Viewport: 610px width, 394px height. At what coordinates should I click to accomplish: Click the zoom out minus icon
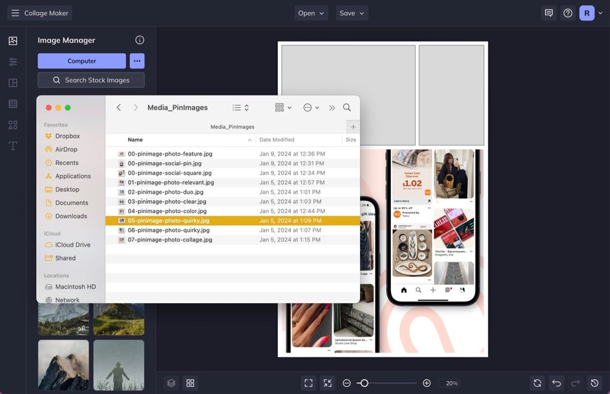pos(346,383)
